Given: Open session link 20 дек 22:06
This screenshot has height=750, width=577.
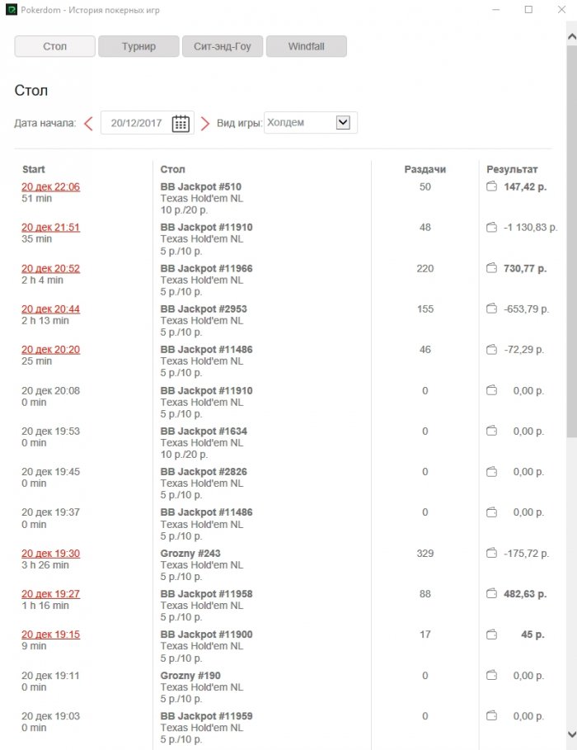Looking at the screenshot, I should [x=50, y=187].
